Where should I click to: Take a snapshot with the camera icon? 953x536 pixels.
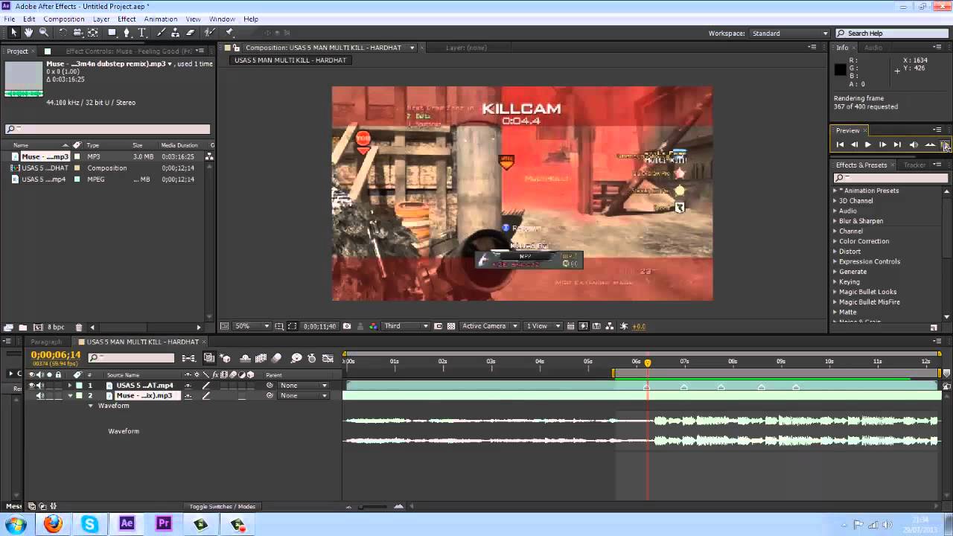tap(346, 326)
